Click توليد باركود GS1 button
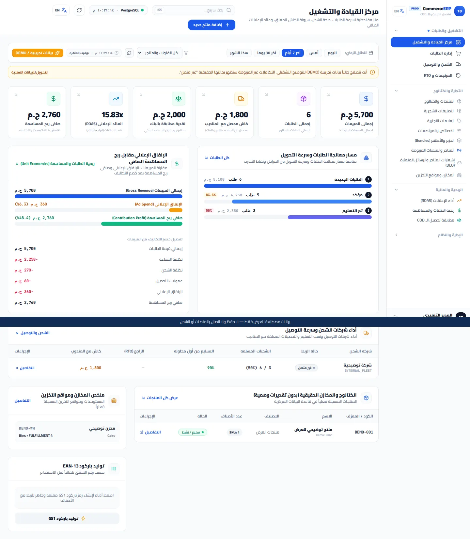This screenshot has width=470, height=539. (x=67, y=518)
